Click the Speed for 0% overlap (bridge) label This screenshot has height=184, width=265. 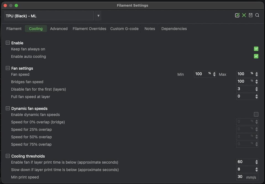[38, 122]
